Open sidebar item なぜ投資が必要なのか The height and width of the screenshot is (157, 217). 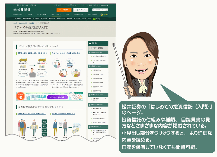pyautogui.click(x=99, y=56)
